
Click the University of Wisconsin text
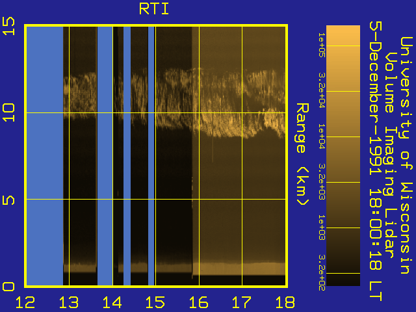(406, 155)
